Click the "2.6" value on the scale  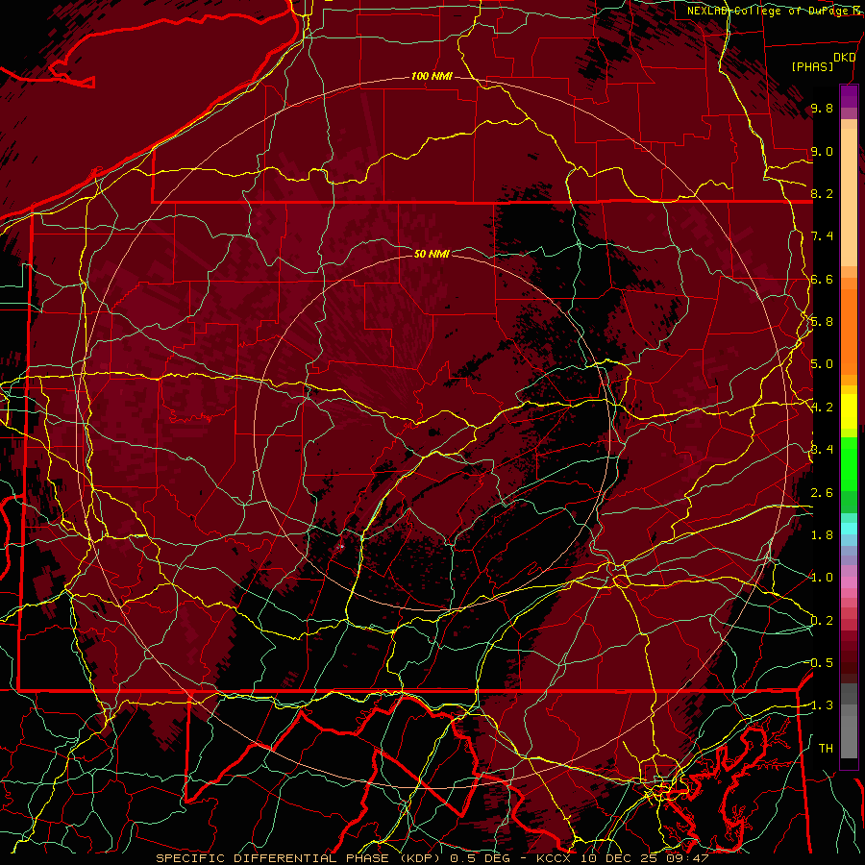click(822, 493)
